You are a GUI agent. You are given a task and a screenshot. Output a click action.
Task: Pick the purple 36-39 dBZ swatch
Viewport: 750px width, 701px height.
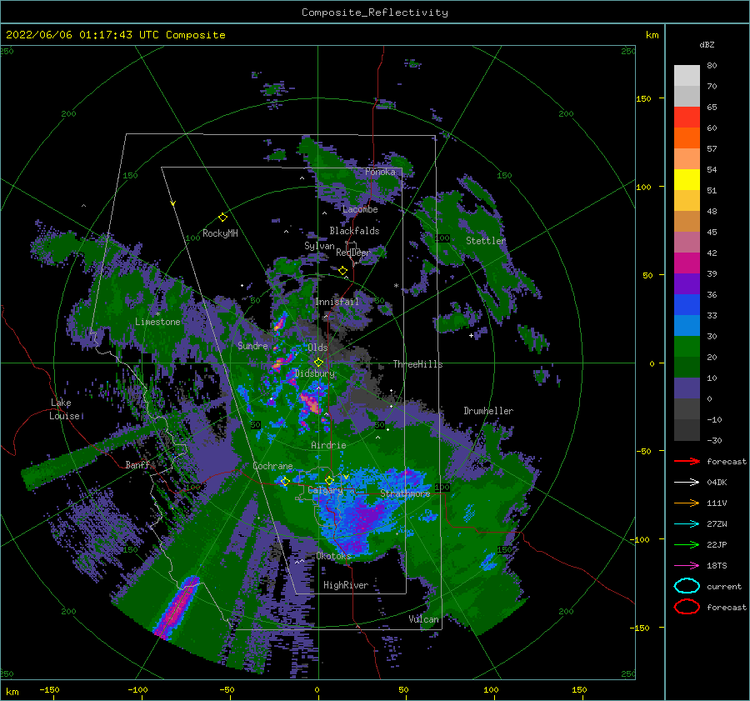(687, 284)
